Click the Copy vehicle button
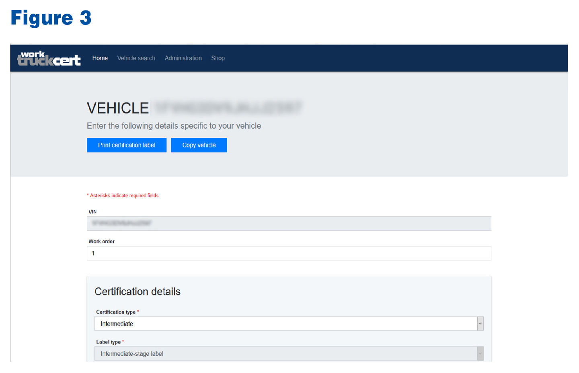Screen dimensions: 579x373 point(199,145)
